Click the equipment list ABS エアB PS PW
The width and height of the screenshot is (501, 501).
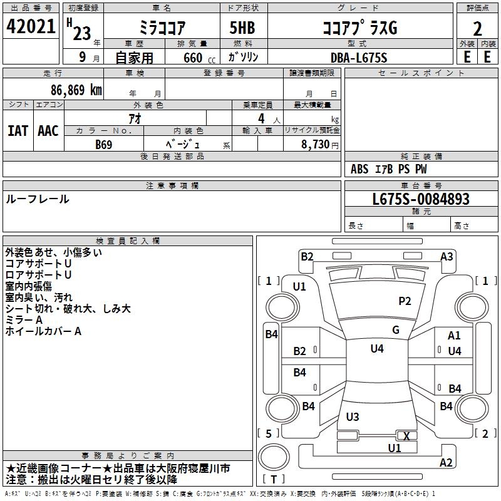(x=388, y=169)
